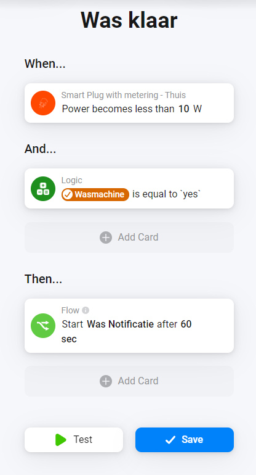This screenshot has height=475, width=256.
Task: Change the sec time unit
Action: point(69,339)
